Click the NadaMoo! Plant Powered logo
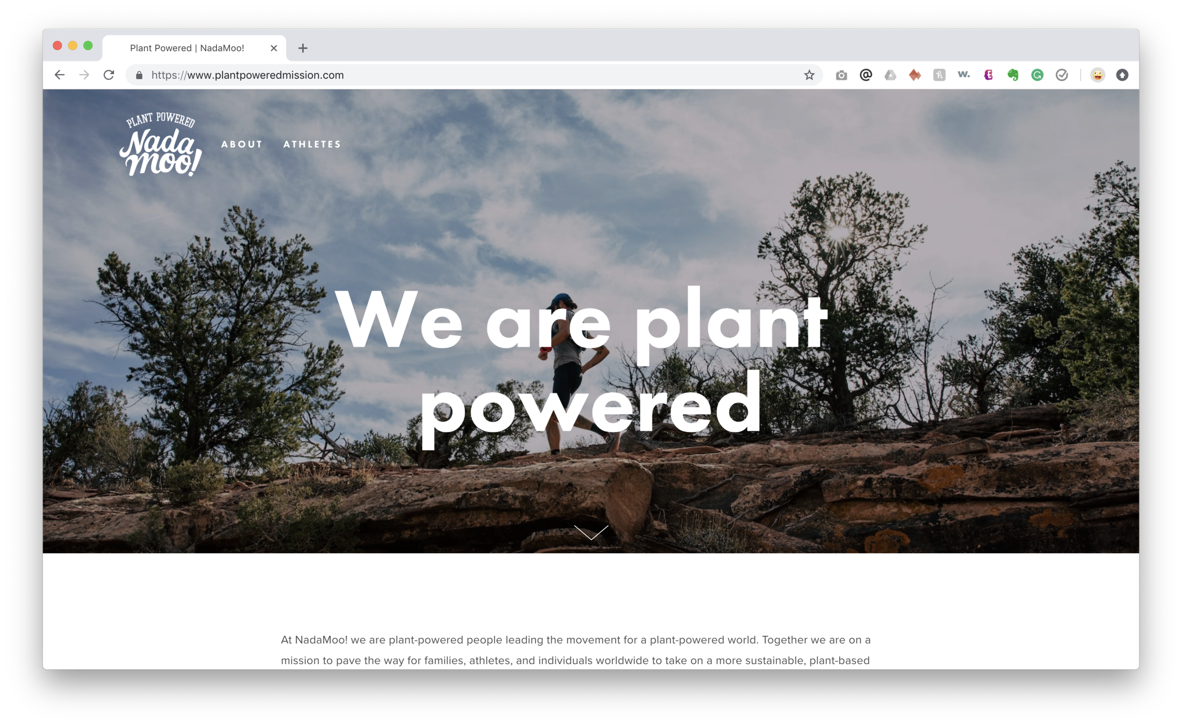This screenshot has height=726, width=1182. [x=160, y=144]
